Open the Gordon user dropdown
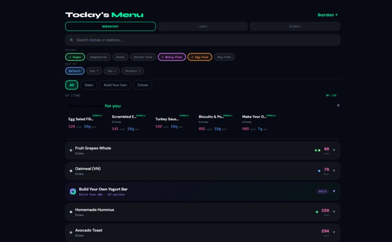The height and width of the screenshot is (242, 392). (x=327, y=15)
